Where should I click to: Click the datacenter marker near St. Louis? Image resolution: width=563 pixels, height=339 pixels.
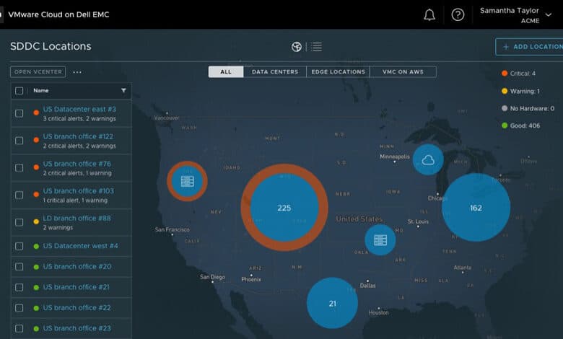click(380, 240)
